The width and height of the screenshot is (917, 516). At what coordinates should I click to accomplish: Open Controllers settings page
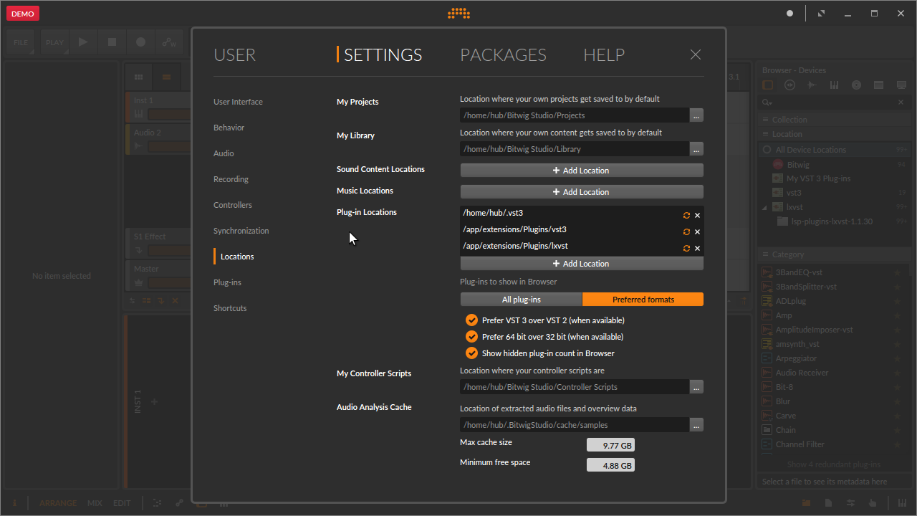(x=233, y=205)
